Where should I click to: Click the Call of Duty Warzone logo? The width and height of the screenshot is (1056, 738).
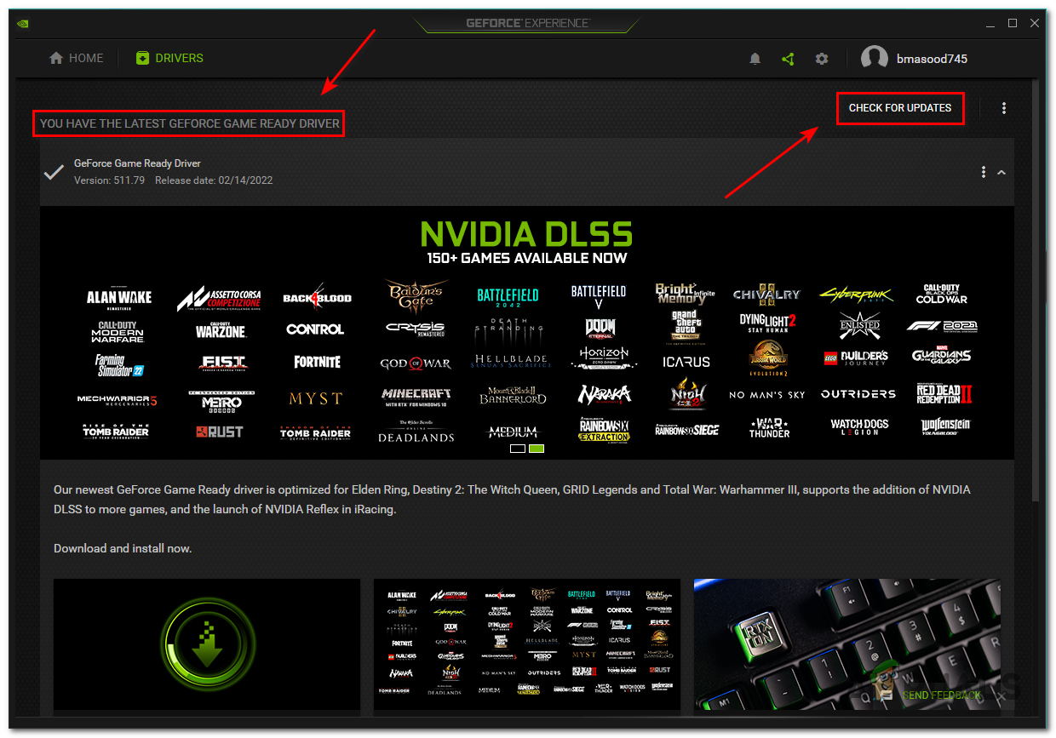[x=221, y=329]
